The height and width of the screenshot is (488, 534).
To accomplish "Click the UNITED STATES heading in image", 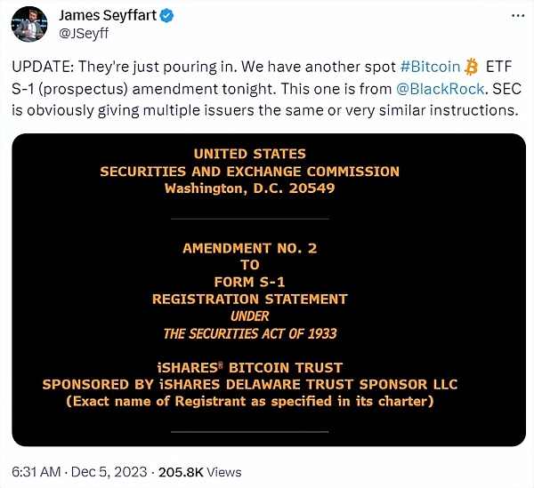I will (x=249, y=155).
